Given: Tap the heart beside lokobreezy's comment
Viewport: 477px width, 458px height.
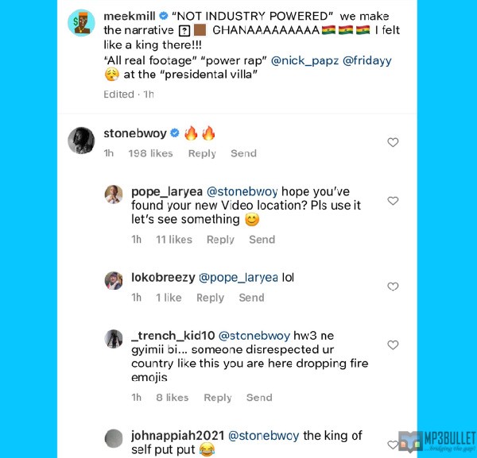Looking at the screenshot, I should point(393,287).
